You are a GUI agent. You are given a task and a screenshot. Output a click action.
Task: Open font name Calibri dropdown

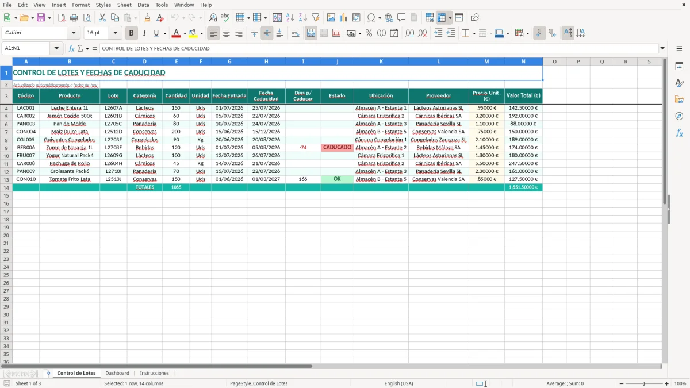coord(74,33)
